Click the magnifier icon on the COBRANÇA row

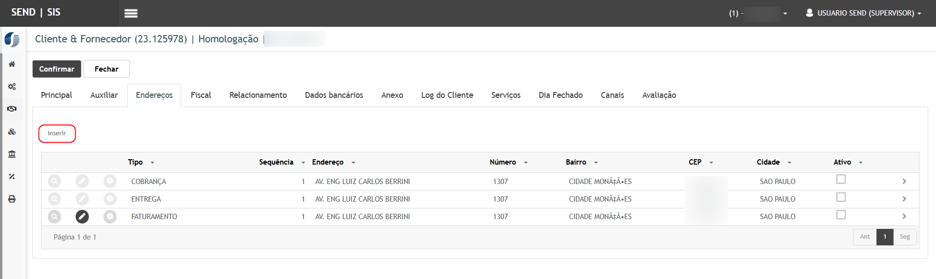pyautogui.click(x=55, y=182)
